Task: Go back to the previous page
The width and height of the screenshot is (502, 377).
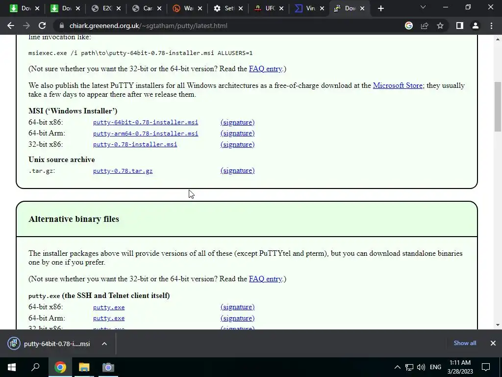Action: click(x=11, y=26)
